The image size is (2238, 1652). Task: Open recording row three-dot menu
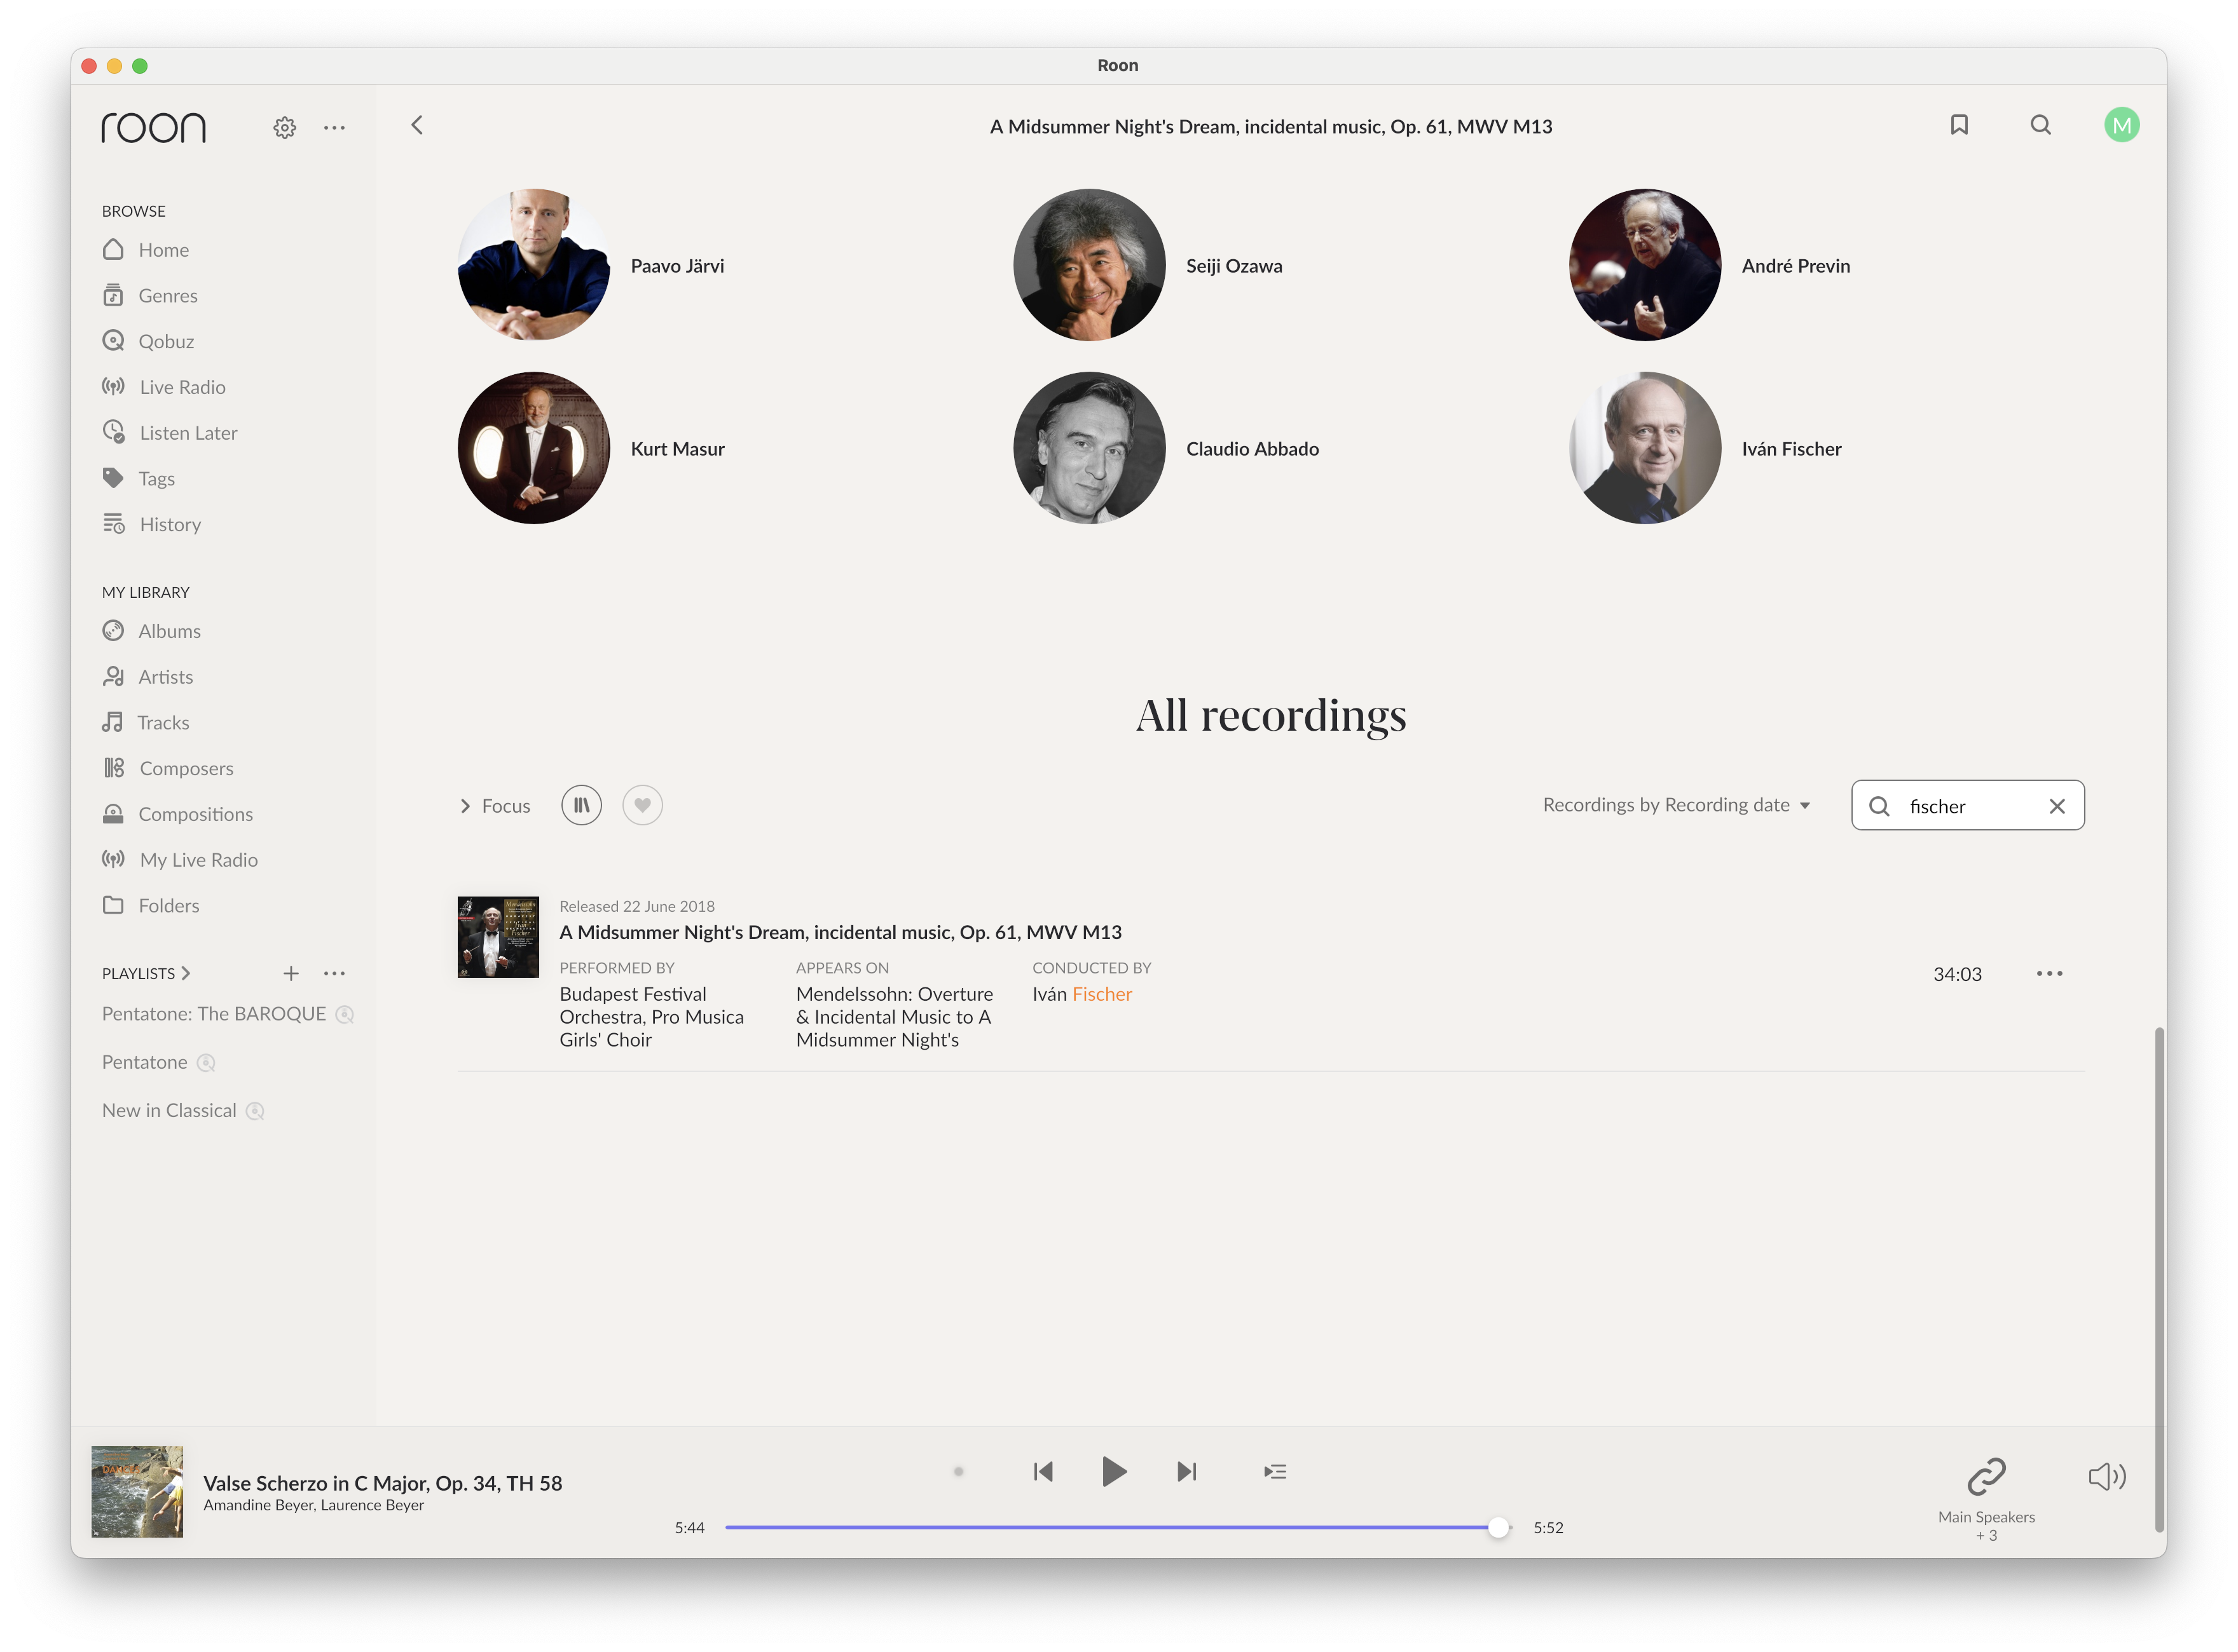[2049, 974]
